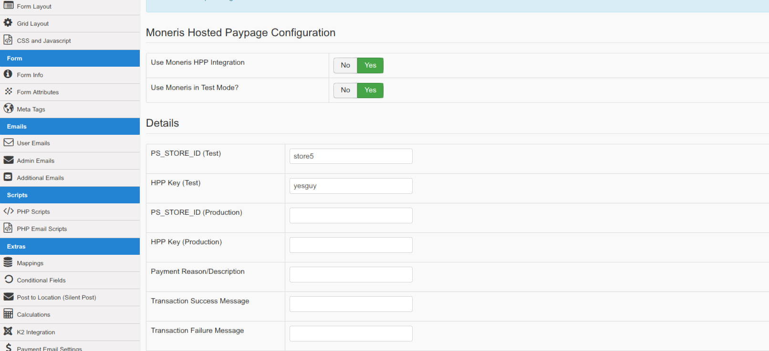Image resolution: width=769 pixels, height=351 pixels.
Task: Click the User Emails envelope icon
Action: click(x=8, y=142)
